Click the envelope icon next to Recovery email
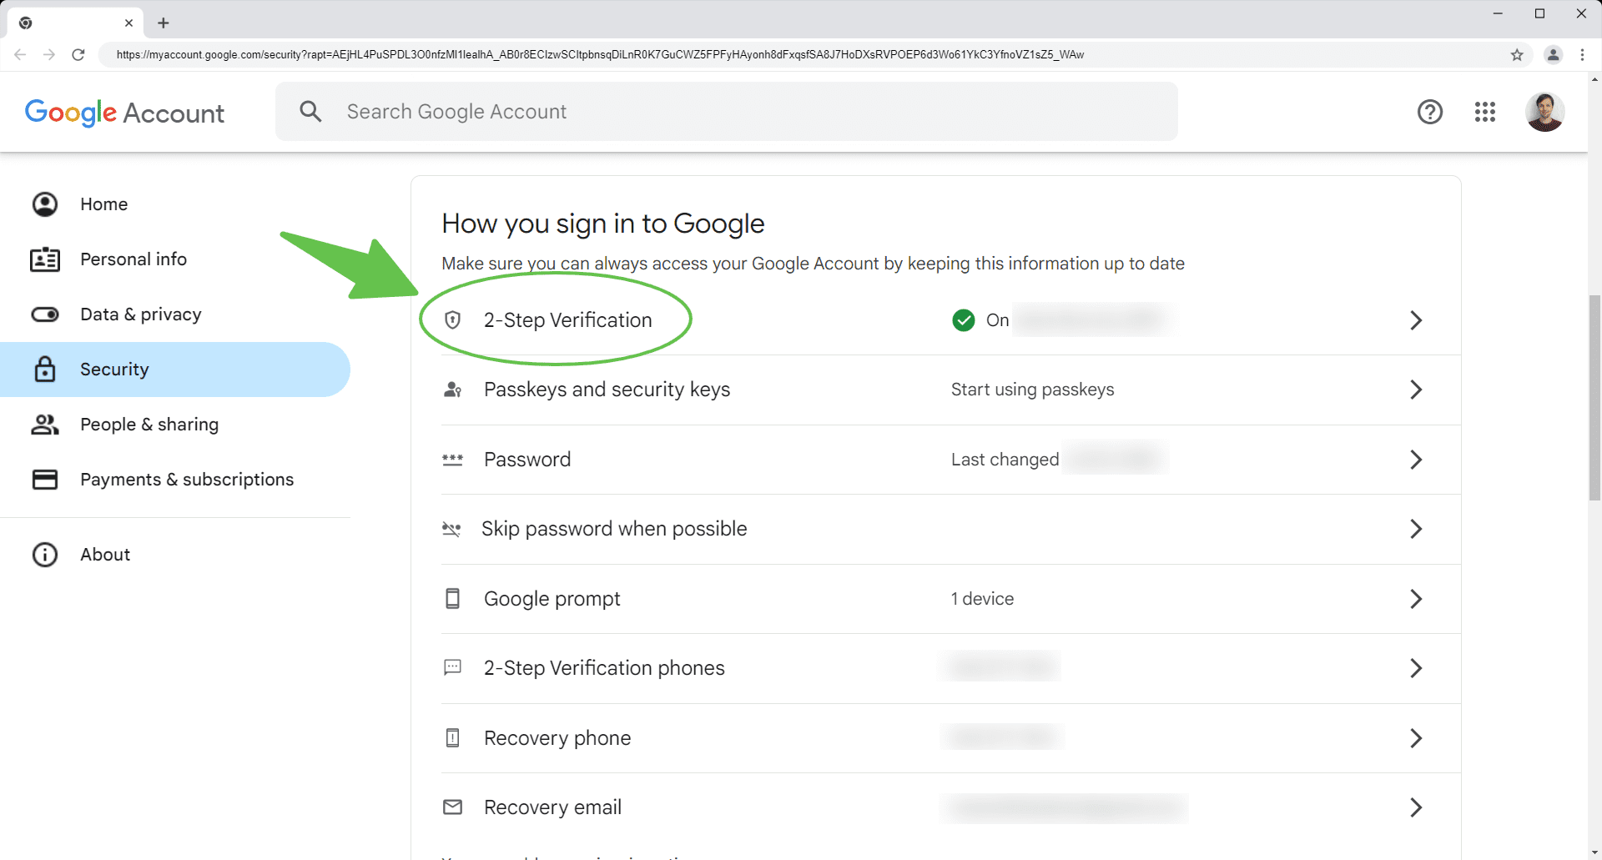1602x860 pixels. point(452,807)
